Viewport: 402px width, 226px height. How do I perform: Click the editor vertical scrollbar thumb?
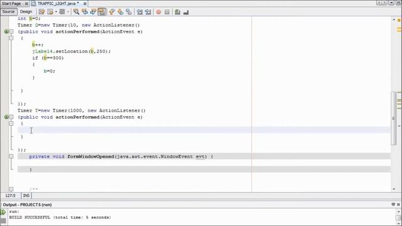point(394,119)
